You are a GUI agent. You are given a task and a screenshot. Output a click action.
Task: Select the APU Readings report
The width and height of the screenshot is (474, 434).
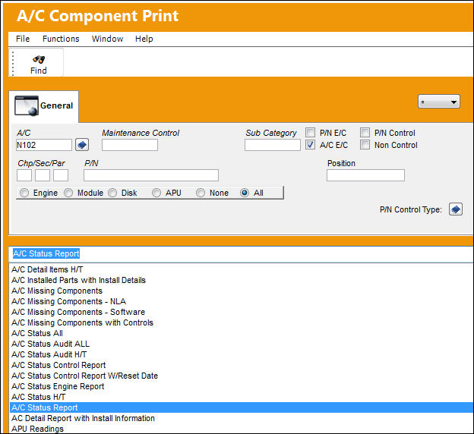click(242, 429)
